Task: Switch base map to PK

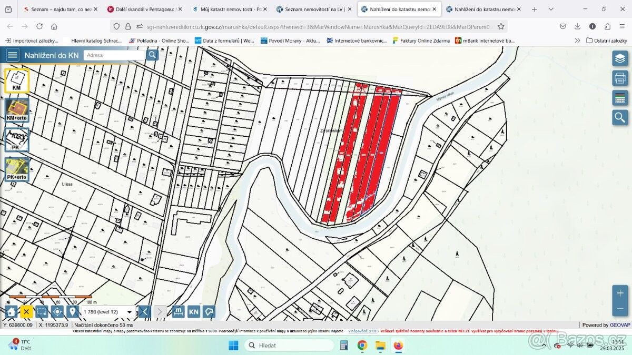Action: tap(17, 140)
